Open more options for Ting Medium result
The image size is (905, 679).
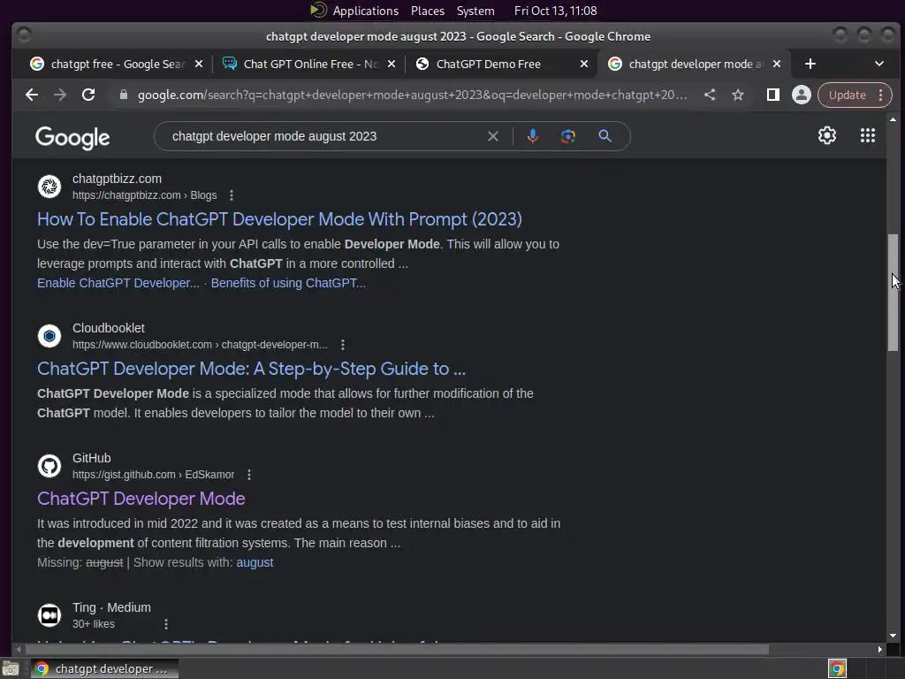click(166, 624)
